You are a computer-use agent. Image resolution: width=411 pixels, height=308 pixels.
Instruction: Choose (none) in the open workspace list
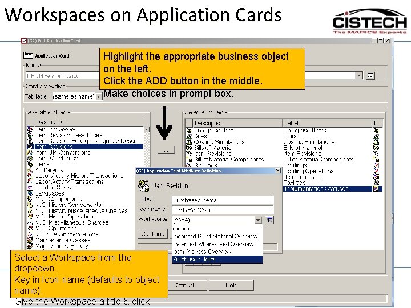click(x=217, y=229)
